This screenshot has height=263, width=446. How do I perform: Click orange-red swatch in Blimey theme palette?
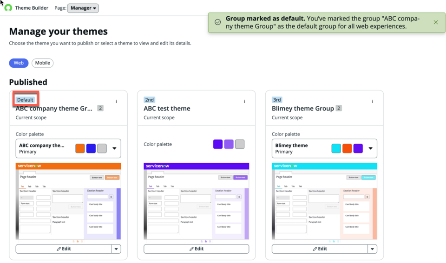[x=347, y=148]
